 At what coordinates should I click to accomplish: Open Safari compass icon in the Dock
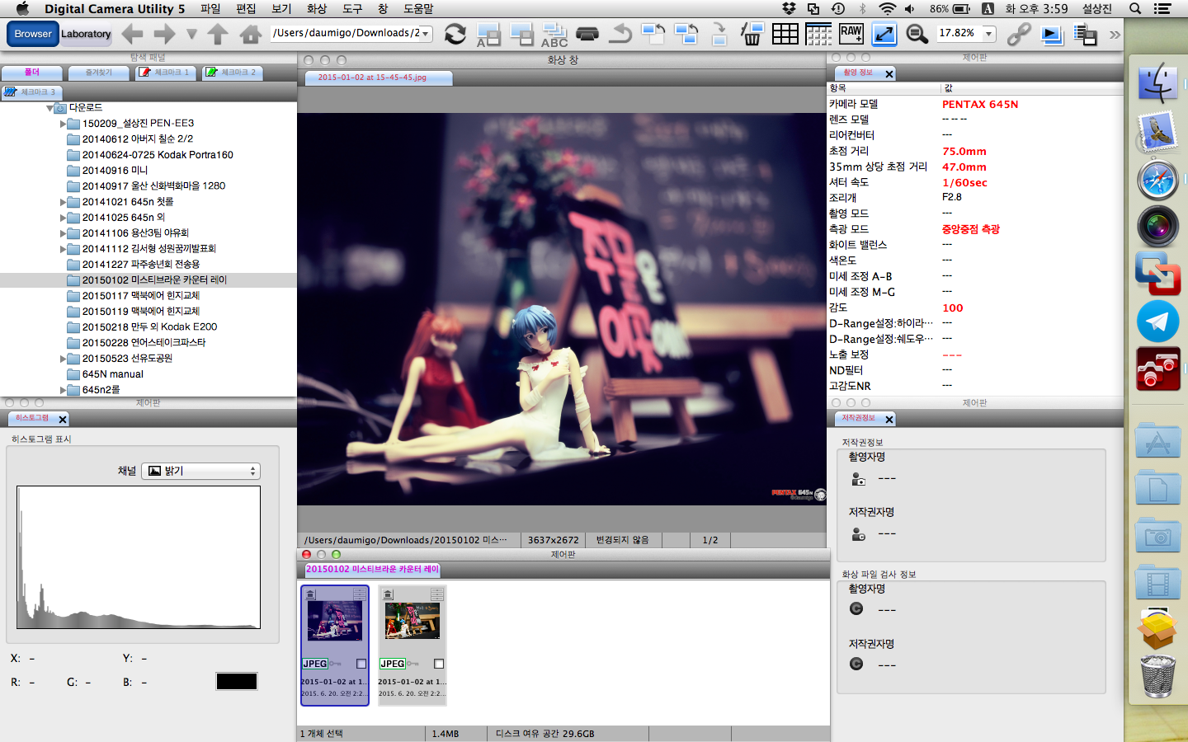1157,181
